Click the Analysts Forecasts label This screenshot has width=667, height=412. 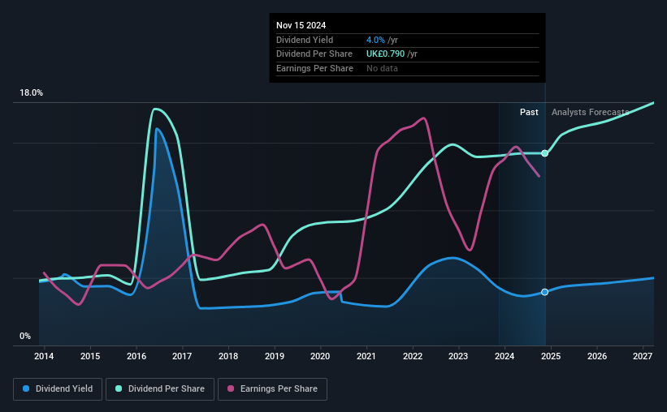(x=590, y=112)
